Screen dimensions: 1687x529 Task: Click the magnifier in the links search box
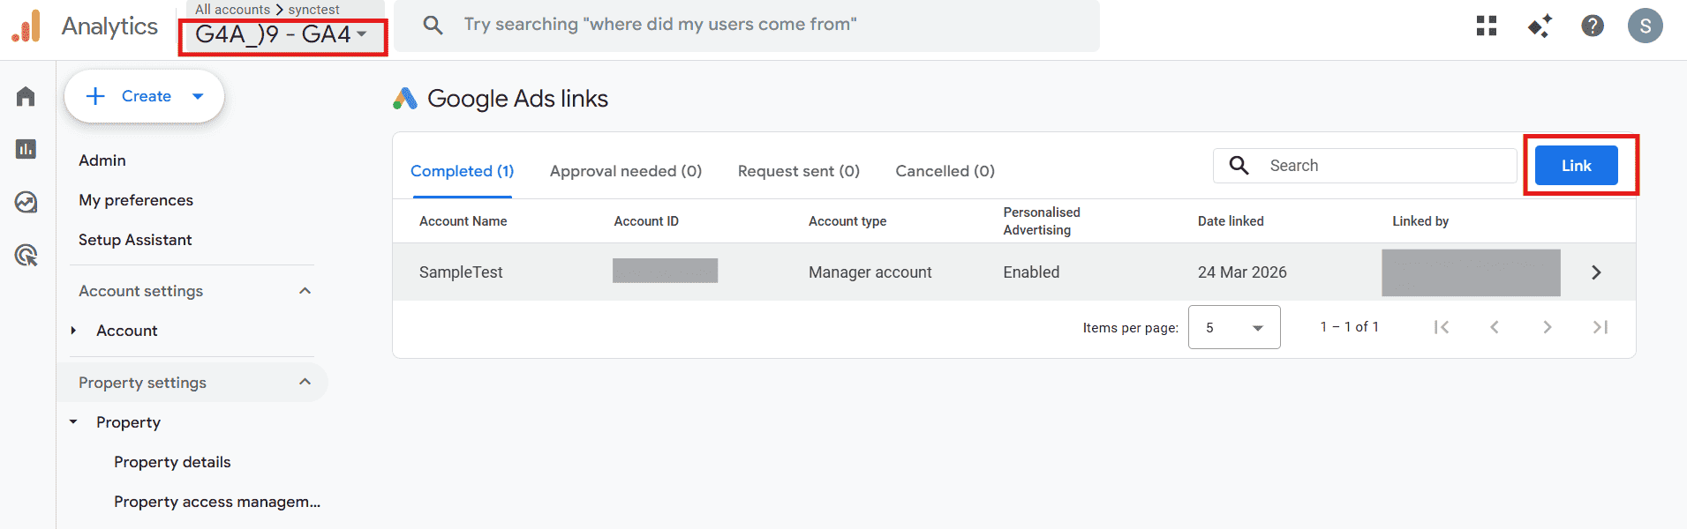pyautogui.click(x=1239, y=166)
